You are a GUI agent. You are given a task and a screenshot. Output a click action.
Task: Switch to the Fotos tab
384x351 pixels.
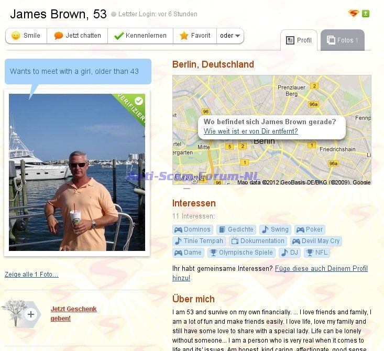pos(343,40)
